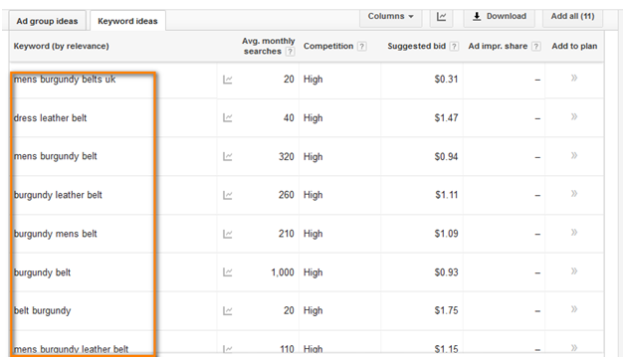625x359 pixels.
Task: Click the Suggested bid column header
Action: click(417, 46)
